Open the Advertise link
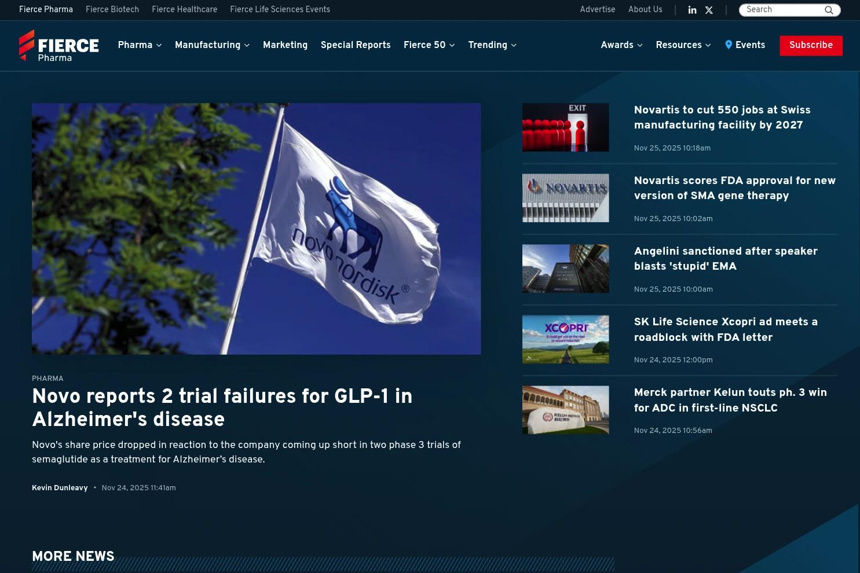Image resolution: width=860 pixels, height=573 pixels. 598,10
